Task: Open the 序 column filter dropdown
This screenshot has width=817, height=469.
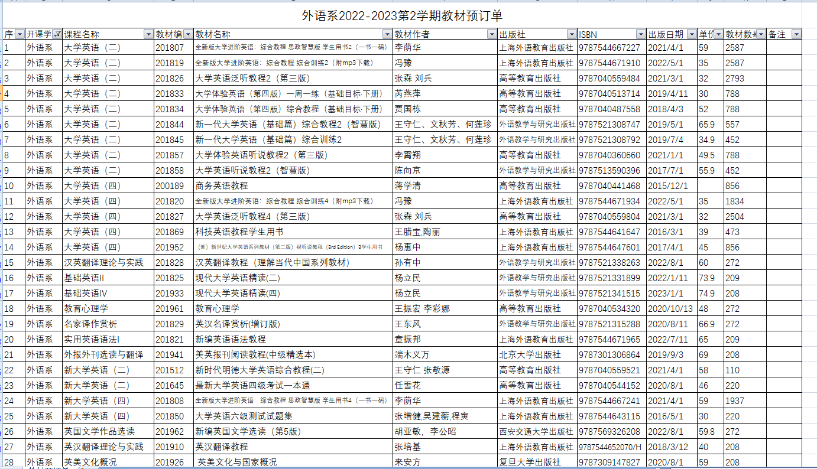Action: [19, 34]
